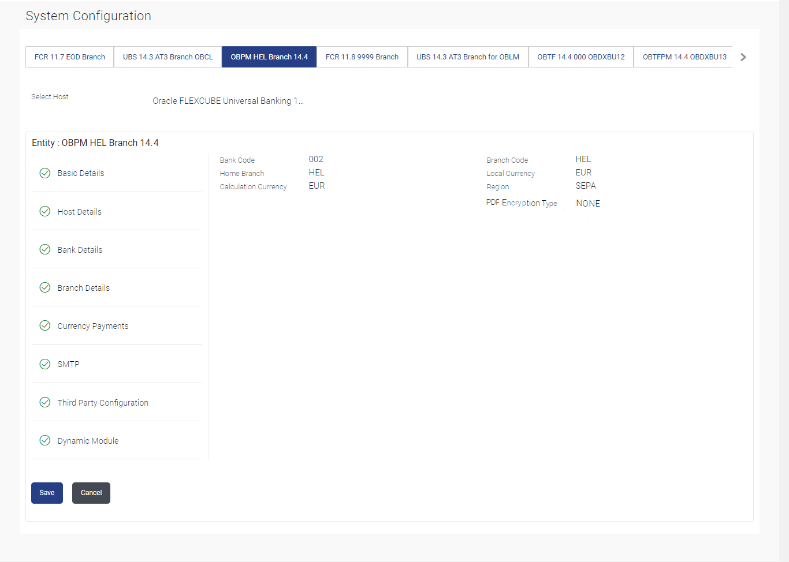Click the Home Branch value HEL
The width and height of the screenshot is (789, 562).
coord(317,173)
